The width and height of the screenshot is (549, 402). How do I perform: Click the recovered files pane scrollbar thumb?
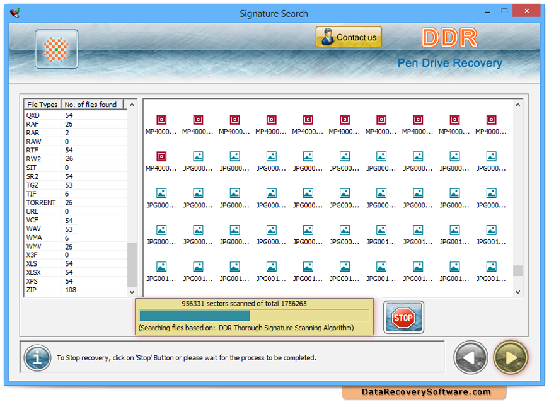[518, 270]
